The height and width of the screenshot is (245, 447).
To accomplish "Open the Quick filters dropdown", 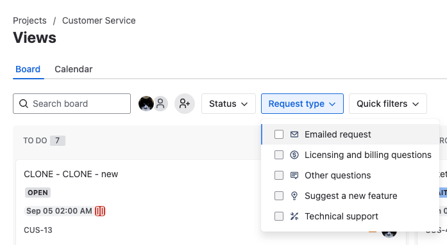I will [x=388, y=104].
